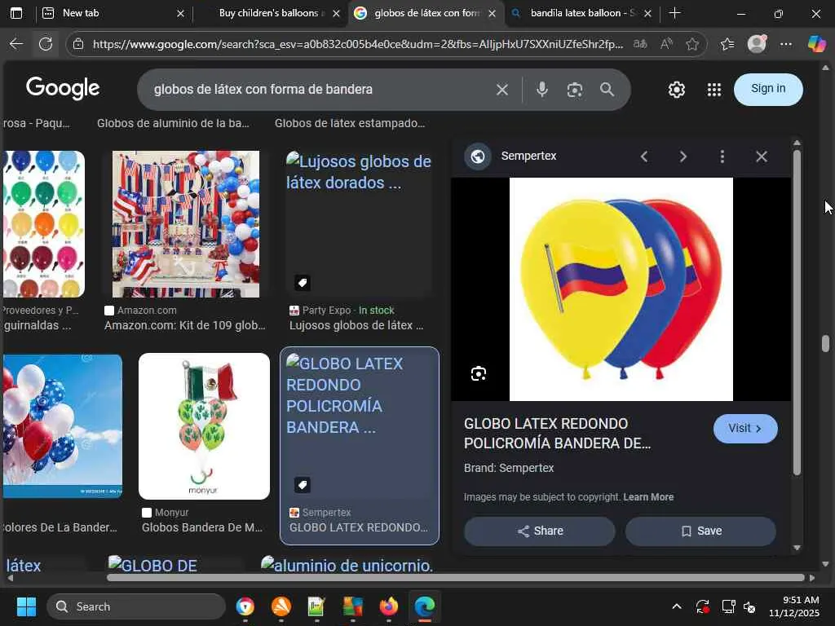
Task: Save the selected image
Action: click(x=700, y=531)
